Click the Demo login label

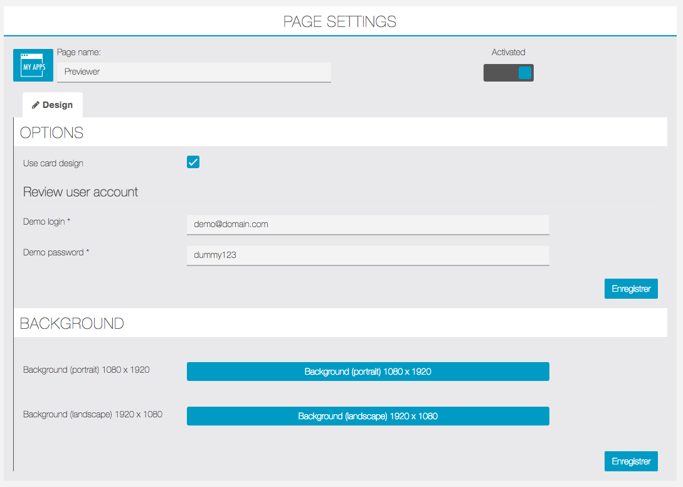coord(46,222)
